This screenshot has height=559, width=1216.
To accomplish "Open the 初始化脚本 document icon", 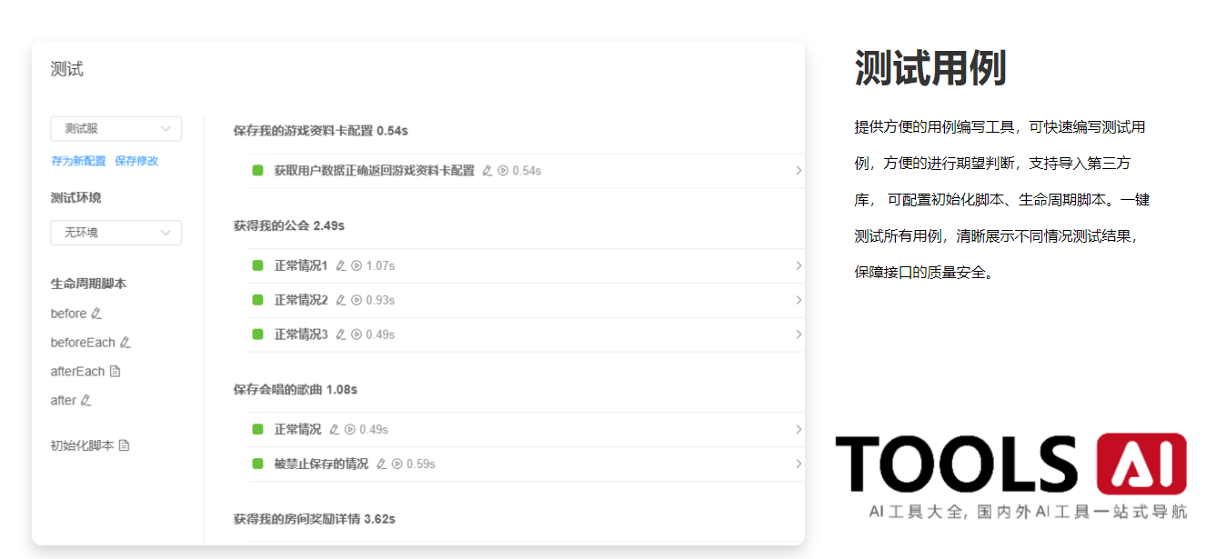I will click(x=124, y=445).
